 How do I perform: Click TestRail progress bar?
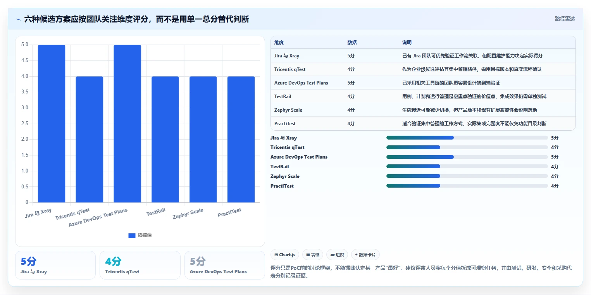click(x=467, y=167)
